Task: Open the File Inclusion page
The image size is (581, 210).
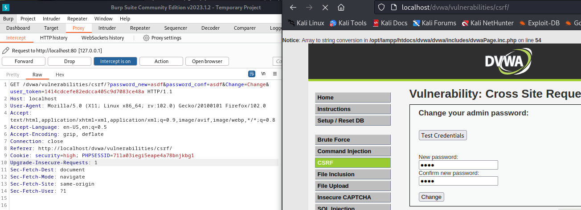Action: click(353, 174)
